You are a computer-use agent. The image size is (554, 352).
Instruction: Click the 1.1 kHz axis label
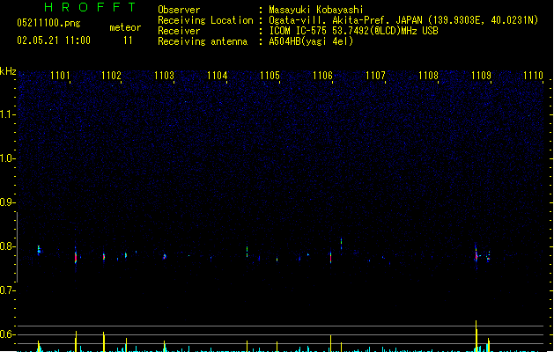point(7,114)
